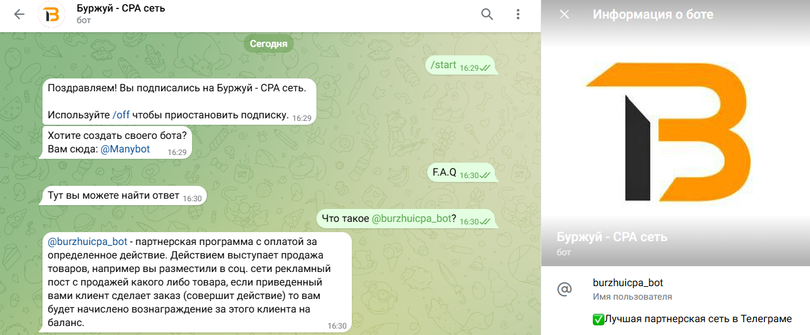This screenshot has width=810, height=335.
Task: Open the @Manybot mention link
Action: pyautogui.click(x=125, y=149)
